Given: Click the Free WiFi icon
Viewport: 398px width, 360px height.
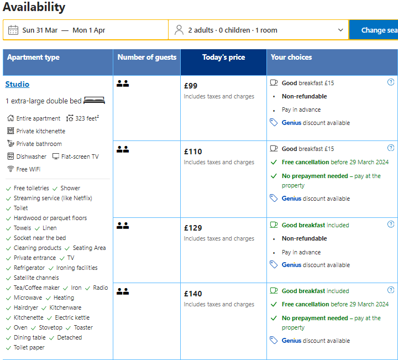Looking at the screenshot, I should (x=11, y=169).
